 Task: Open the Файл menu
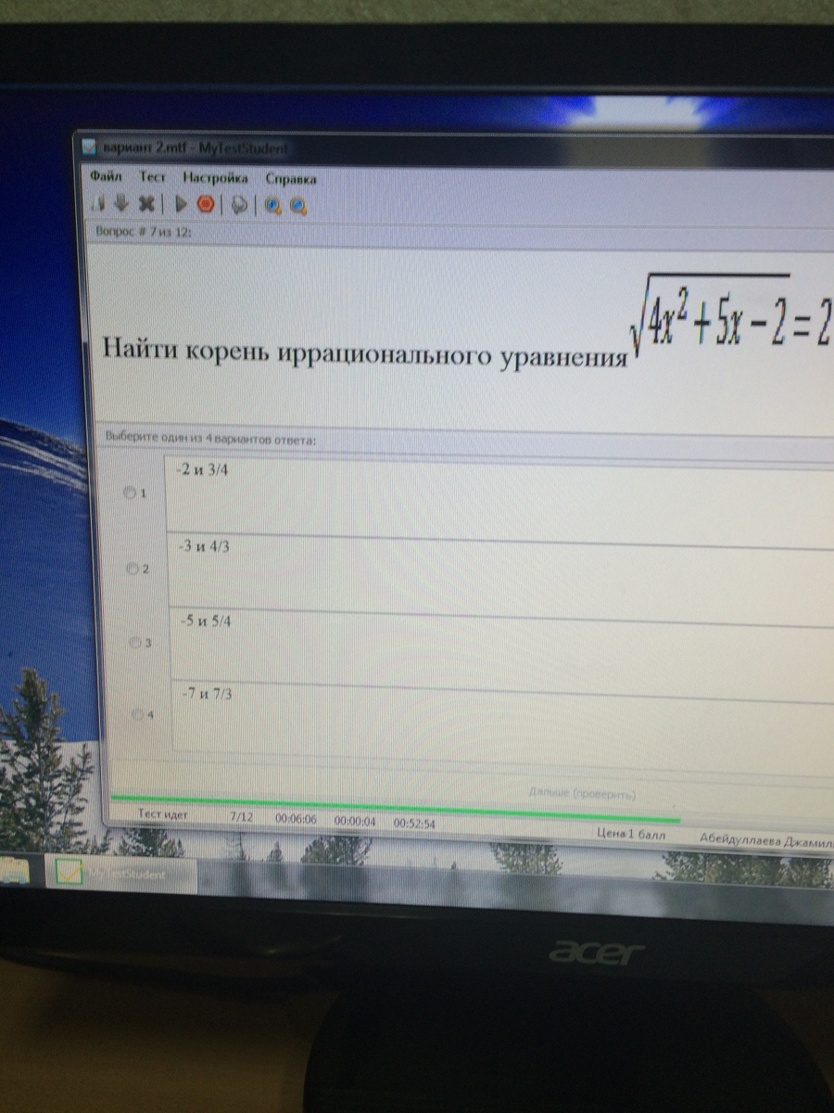click(x=107, y=176)
